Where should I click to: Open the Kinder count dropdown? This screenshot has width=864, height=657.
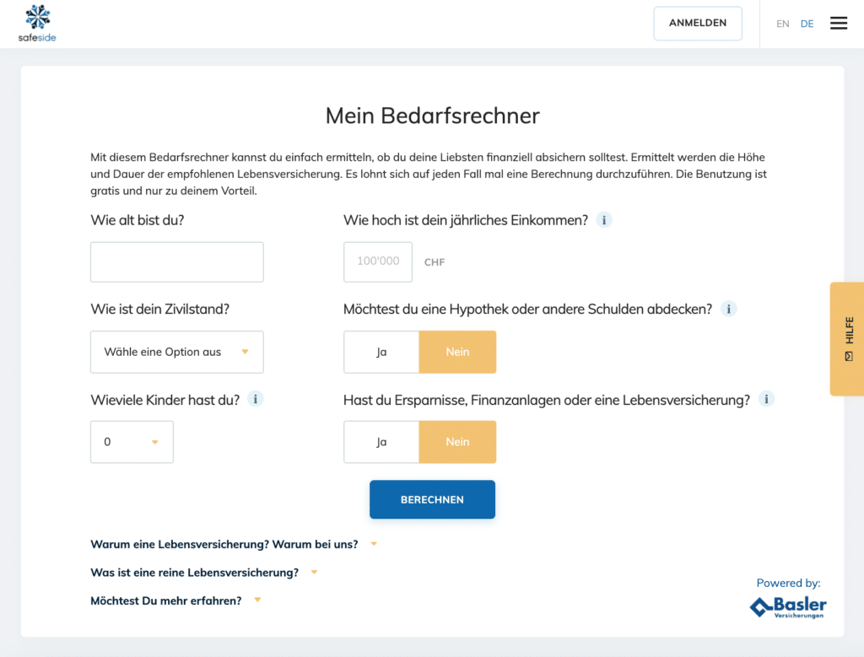[132, 441]
